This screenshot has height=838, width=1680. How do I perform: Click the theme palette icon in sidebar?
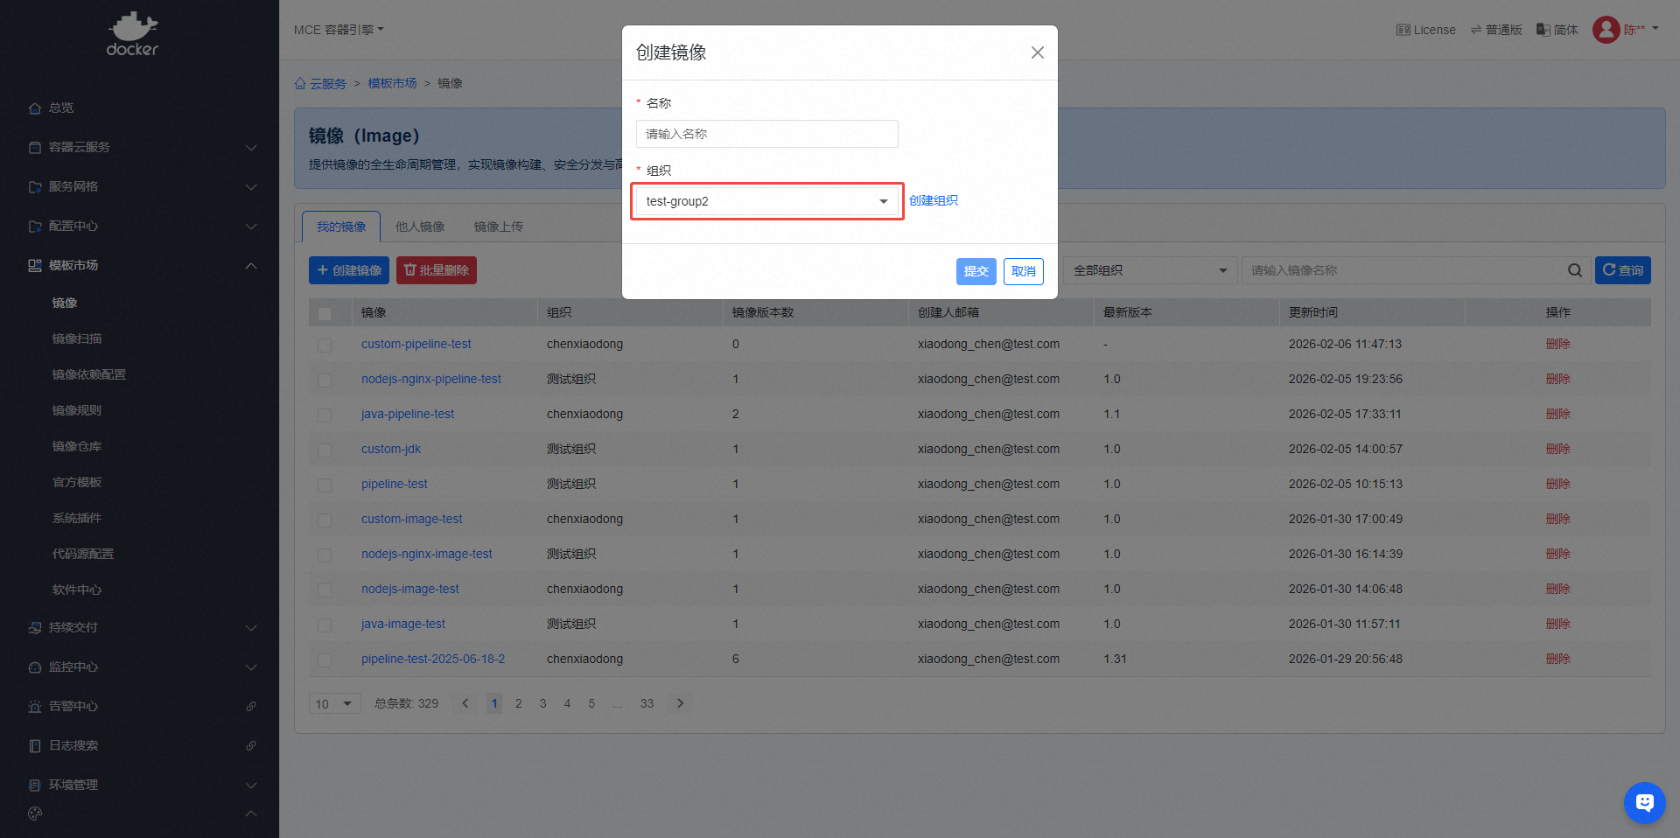[x=35, y=814]
